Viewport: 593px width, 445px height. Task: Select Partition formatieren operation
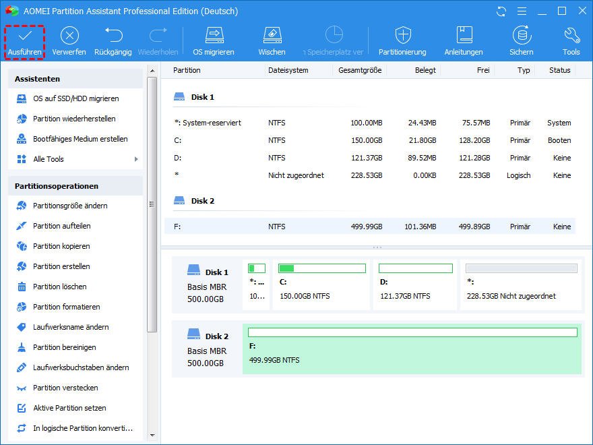point(66,307)
